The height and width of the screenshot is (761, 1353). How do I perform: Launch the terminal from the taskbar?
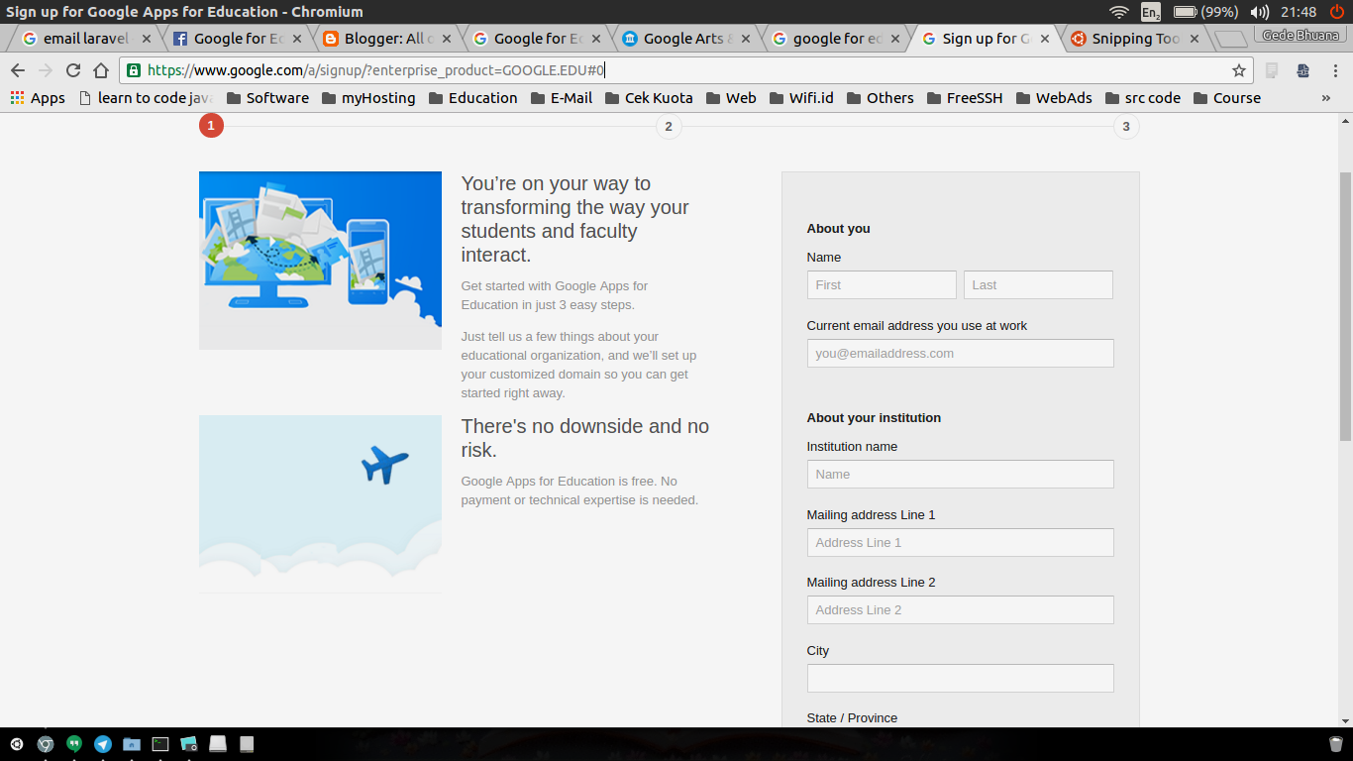(160, 744)
